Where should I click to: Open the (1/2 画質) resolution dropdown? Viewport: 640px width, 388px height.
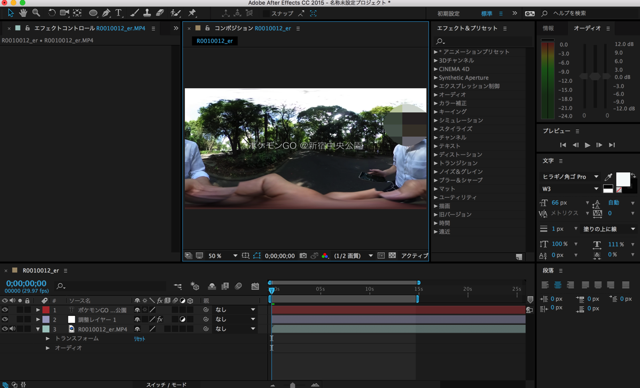[354, 255]
